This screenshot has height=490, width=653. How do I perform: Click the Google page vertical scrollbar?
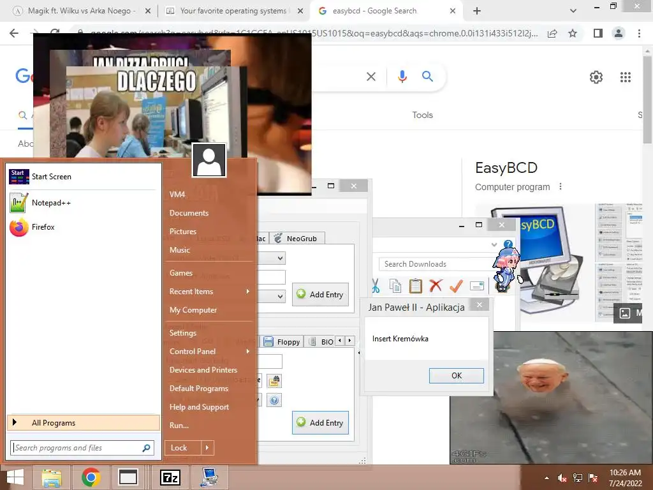[x=647, y=100]
